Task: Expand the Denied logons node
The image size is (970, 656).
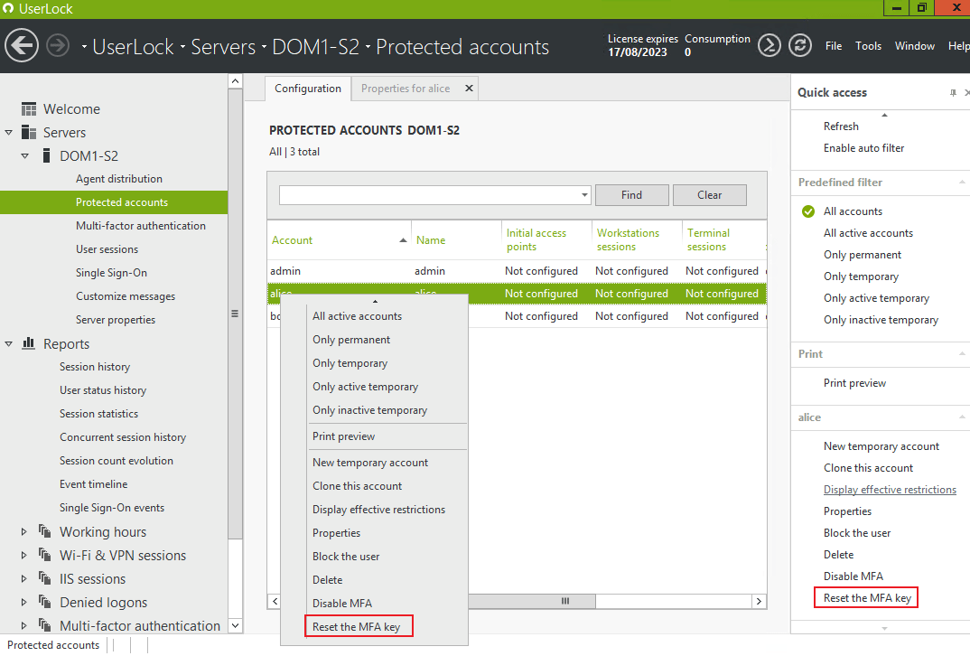Action: click(x=24, y=602)
